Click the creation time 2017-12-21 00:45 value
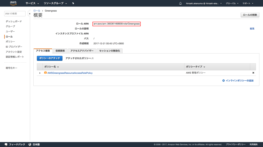263x147 pixels. (x=109, y=44)
